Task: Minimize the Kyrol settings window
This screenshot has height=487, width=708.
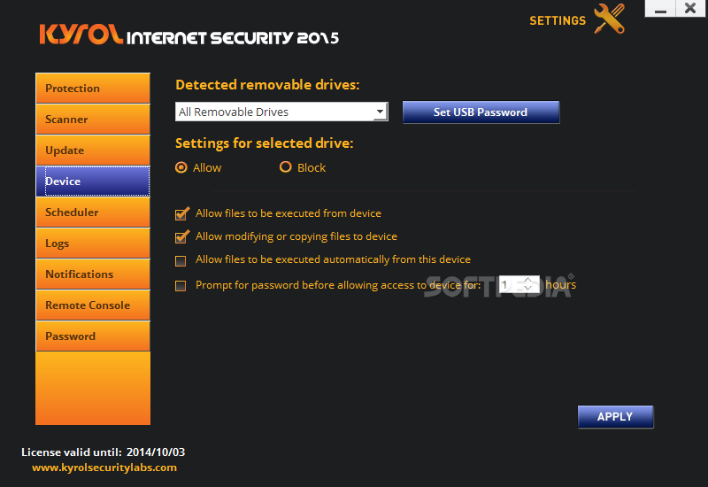Action: coord(660,9)
